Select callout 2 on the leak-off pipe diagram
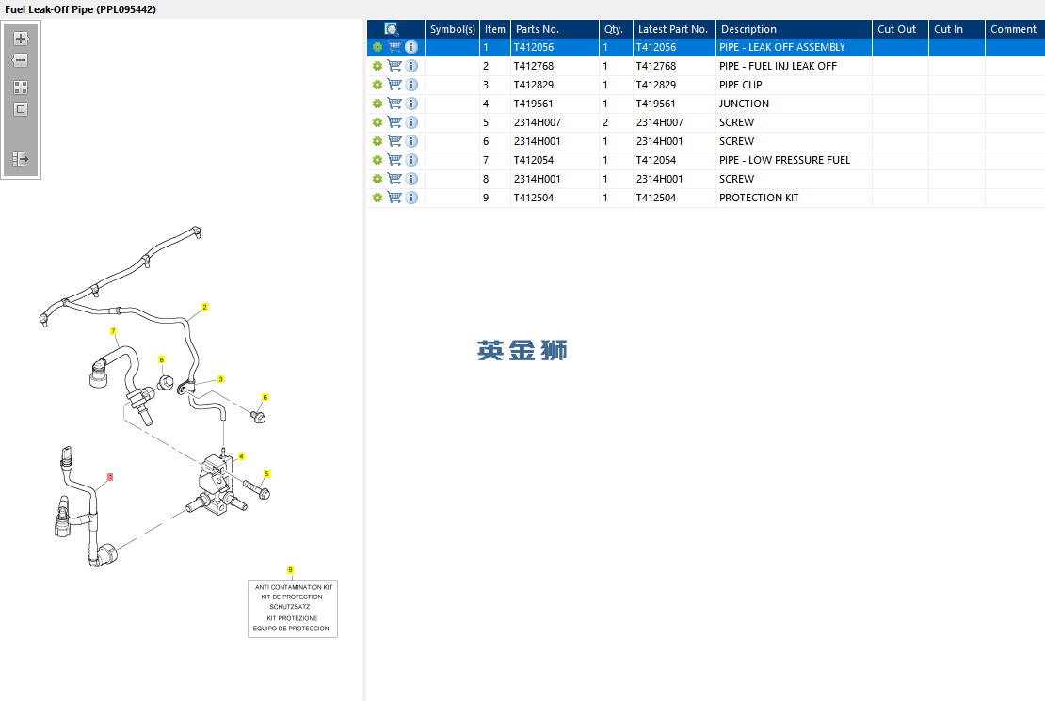1045x701 pixels. click(x=204, y=307)
